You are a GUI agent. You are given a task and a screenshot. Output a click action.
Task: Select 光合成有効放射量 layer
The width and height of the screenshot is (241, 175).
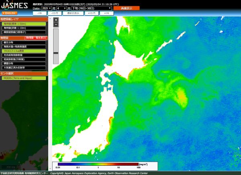pos(24,55)
